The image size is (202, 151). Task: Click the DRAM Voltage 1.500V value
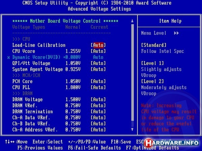[x=73, y=99]
